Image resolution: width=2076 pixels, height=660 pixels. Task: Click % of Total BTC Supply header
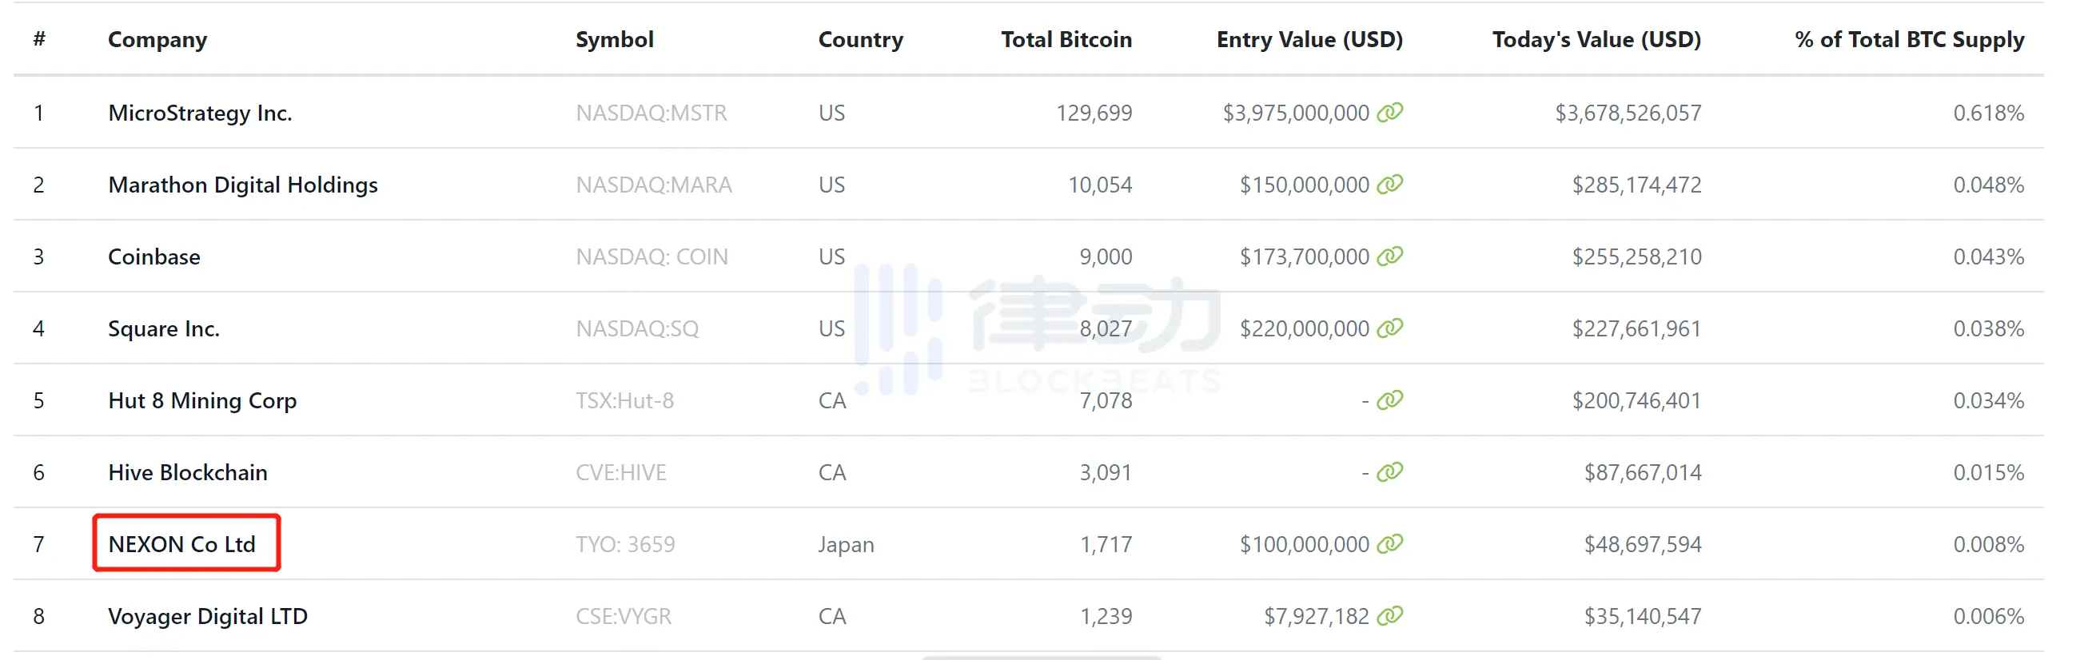coord(1908,39)
